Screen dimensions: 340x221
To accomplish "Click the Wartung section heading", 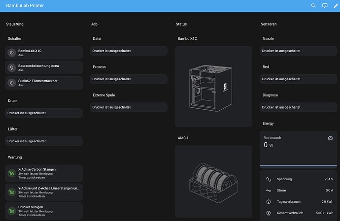I will (15, 158).
